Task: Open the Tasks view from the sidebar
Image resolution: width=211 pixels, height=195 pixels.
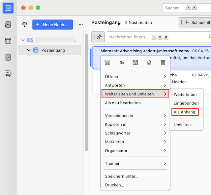Action: point(8,57)
